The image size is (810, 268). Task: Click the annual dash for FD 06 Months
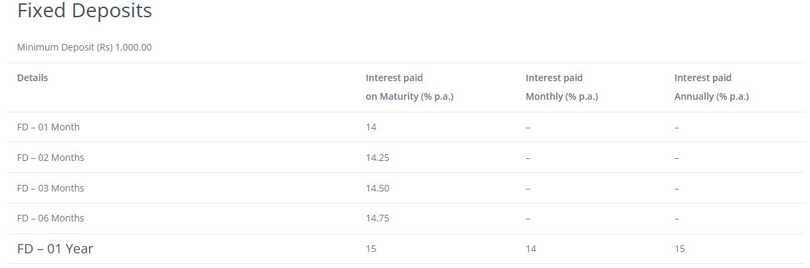click(676, 219)
